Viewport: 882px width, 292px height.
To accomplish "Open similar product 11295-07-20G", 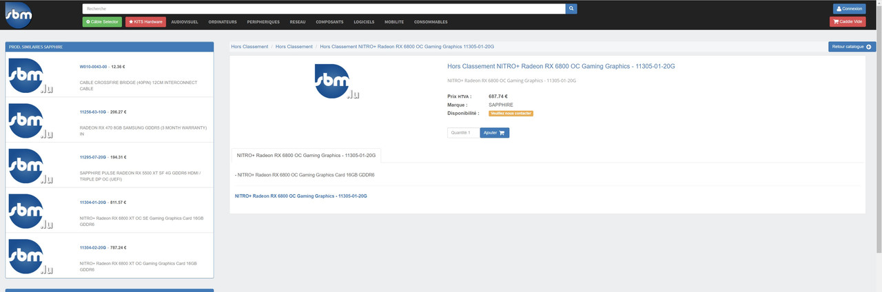I will point(93,157).
